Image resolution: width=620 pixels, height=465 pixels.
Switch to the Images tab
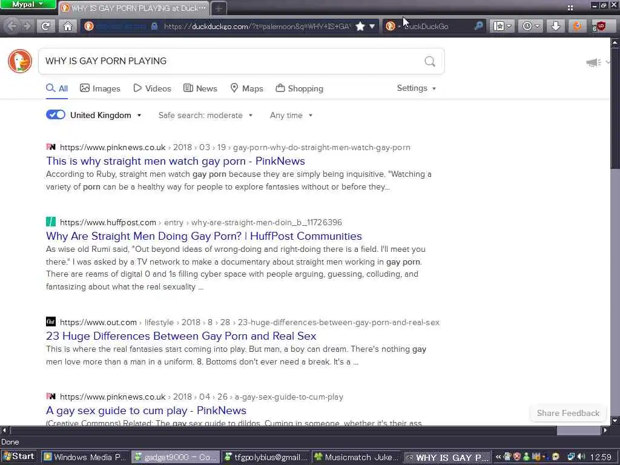click(100, 88)
